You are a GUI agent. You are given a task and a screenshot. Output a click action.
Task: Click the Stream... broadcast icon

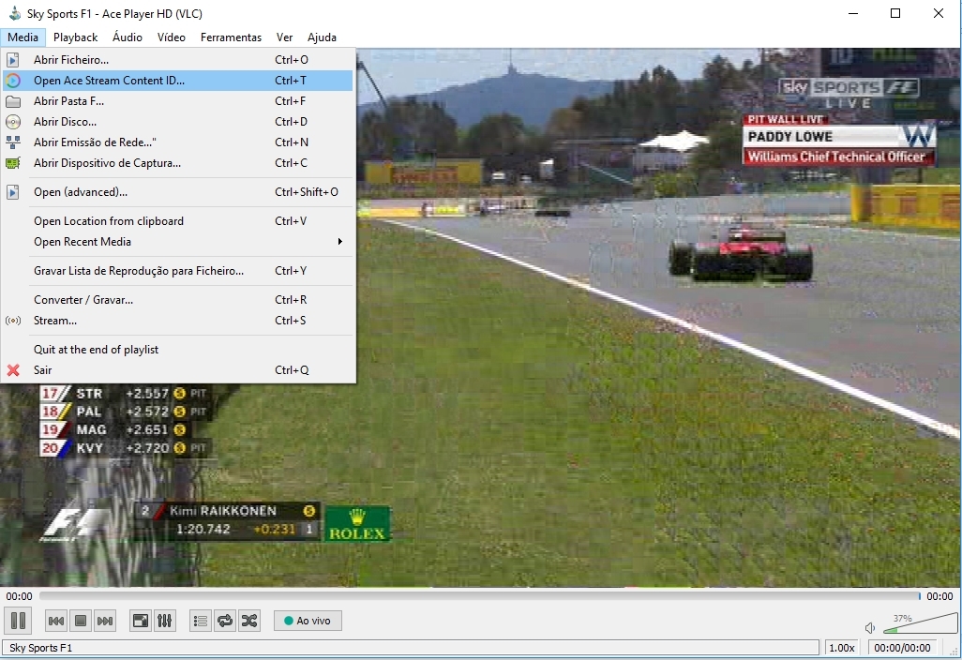[13, 320]
